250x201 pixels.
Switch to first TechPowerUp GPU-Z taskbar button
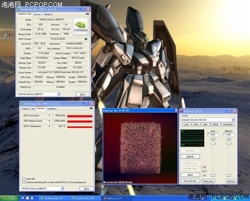coord(53,198)
